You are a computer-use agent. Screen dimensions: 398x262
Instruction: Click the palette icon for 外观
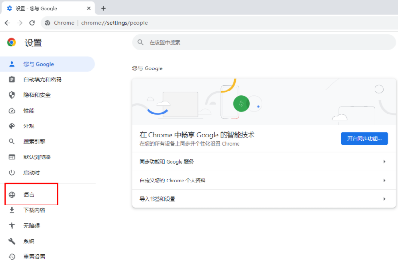pos(11,126)
